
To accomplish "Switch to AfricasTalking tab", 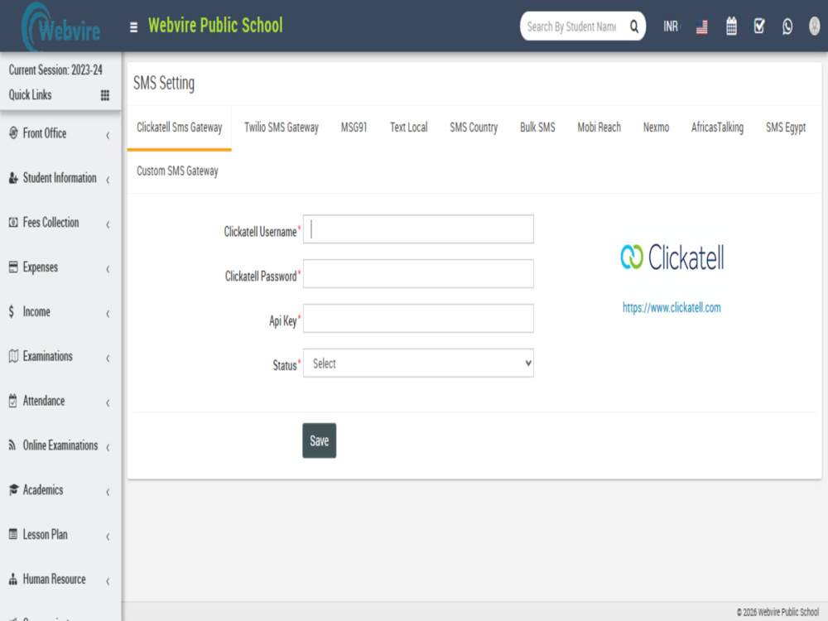I will point(718,128).
